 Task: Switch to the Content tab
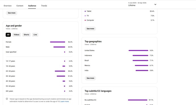tap(20, 6)
